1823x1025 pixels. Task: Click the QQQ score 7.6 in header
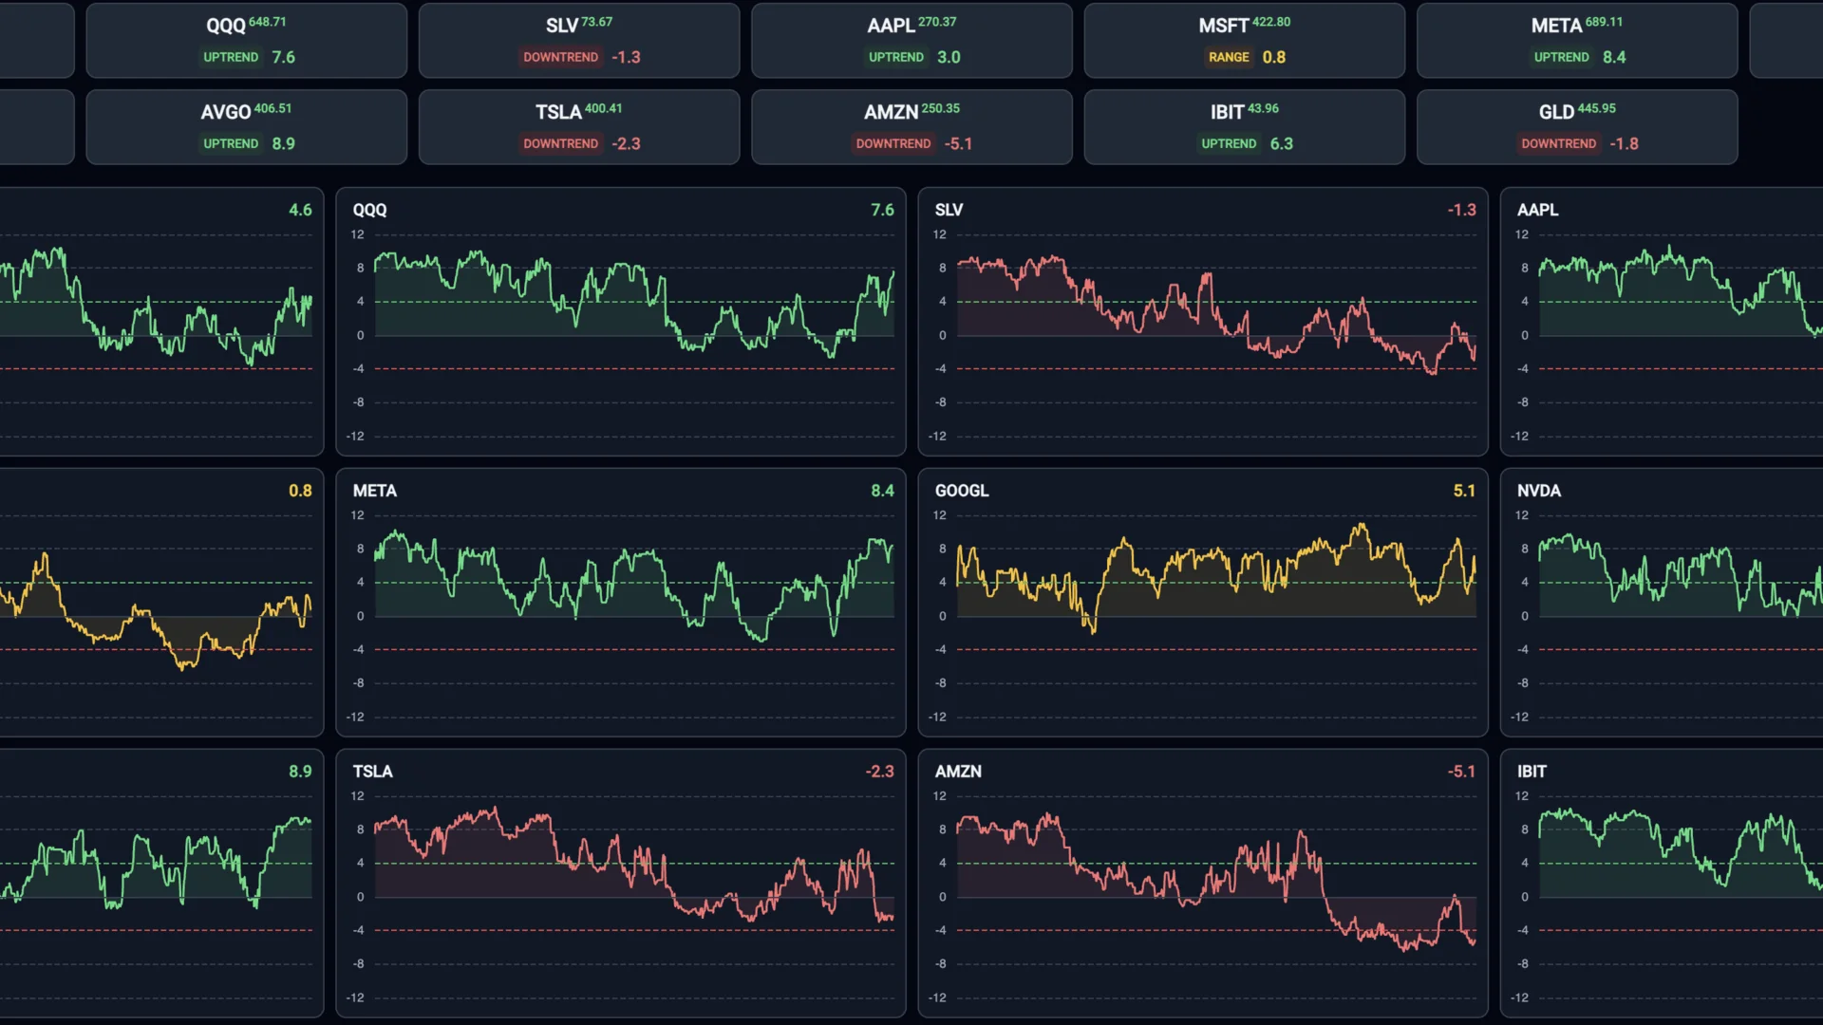[x=283, y=57]
